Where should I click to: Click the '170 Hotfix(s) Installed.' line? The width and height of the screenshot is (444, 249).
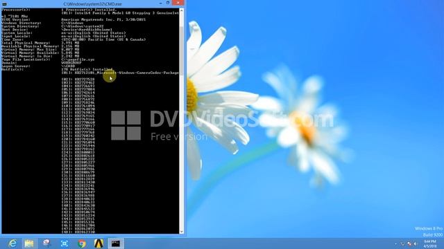click(87, 69)
